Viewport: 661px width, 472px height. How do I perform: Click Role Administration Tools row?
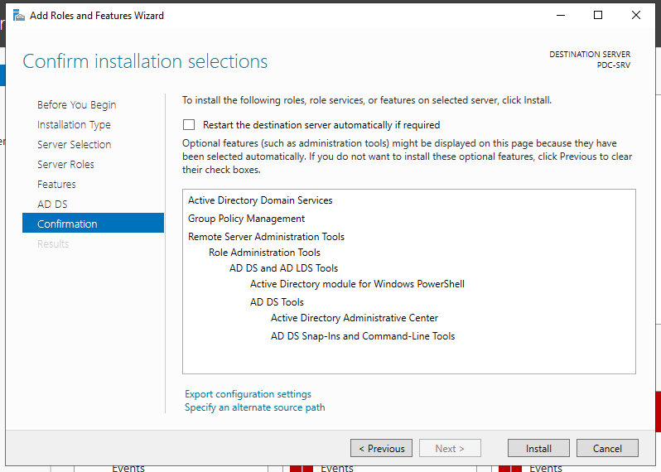[264, 253]
